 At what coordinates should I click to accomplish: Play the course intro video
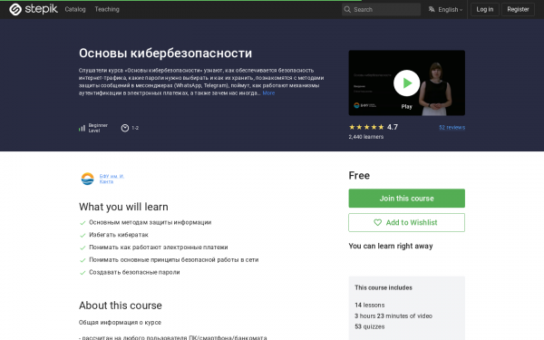pos(406,83)
